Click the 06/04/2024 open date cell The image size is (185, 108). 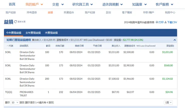76,92
